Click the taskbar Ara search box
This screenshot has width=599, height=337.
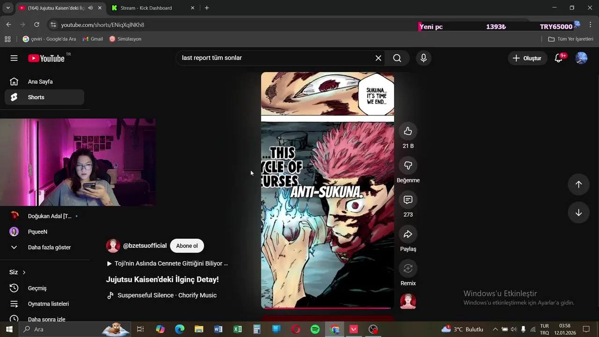[75, 329]
